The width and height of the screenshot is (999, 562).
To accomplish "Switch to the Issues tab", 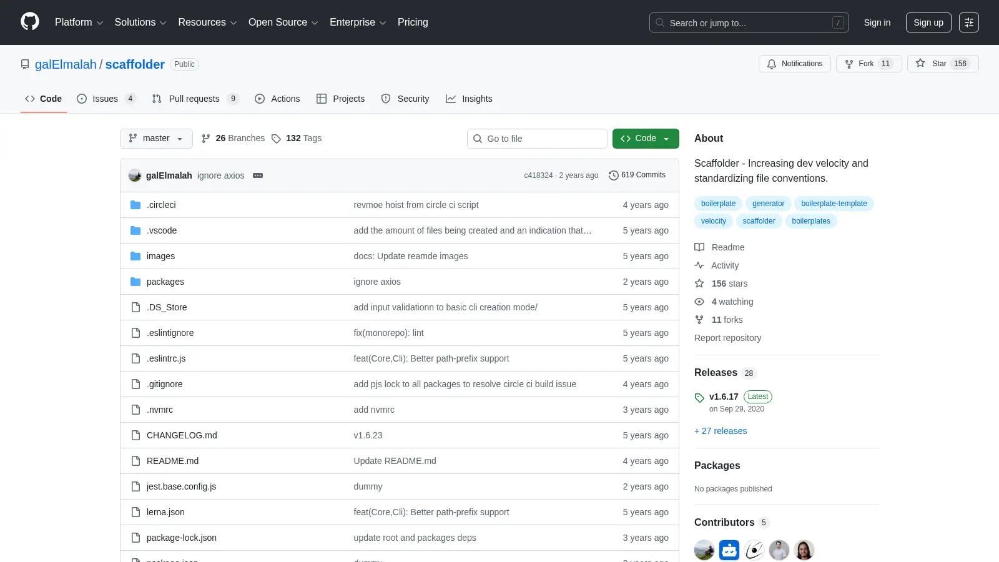I will pos(106,99).
